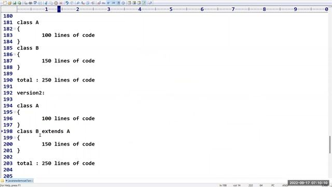Undo the last edit with the curved arrow
The height and width of the screenshot is (187, 332).
[x=67, y=3]
